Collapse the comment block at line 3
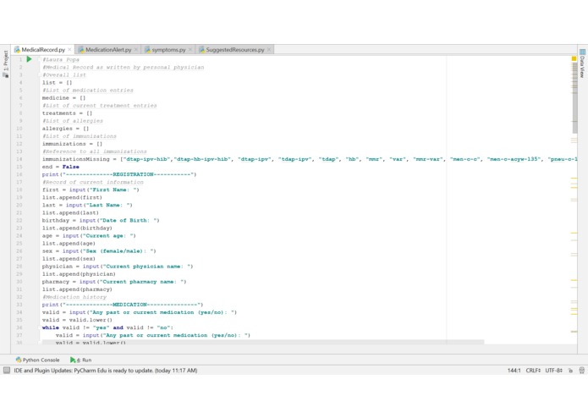The width and height of the screenshot is (588, 418). [x=40, y=75]
